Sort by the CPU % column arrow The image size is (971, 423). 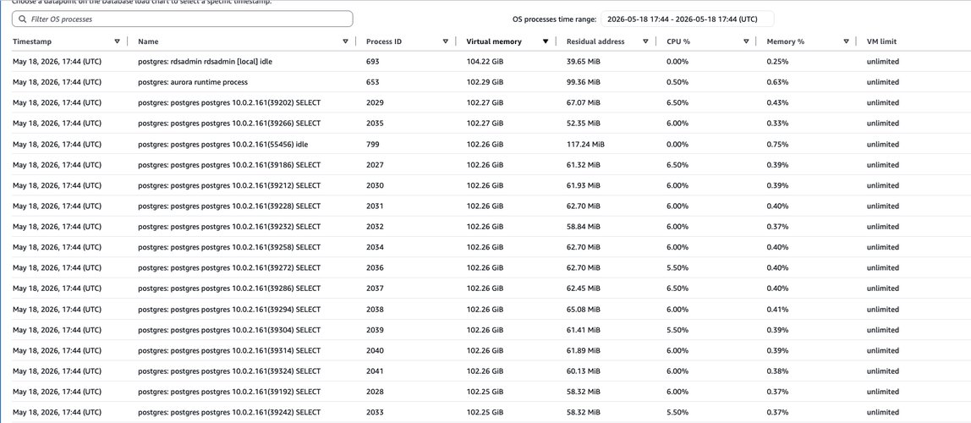746,41
